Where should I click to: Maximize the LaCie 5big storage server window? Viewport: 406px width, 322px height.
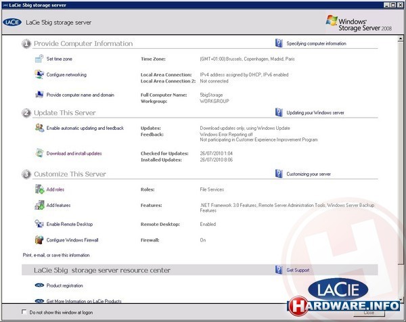point(393,5)
